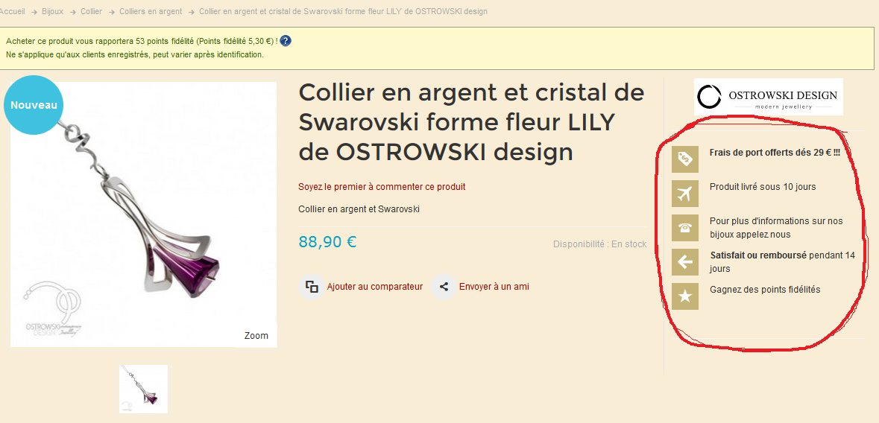Click Frais de port offerts dès 29 € text

point(775,153)
